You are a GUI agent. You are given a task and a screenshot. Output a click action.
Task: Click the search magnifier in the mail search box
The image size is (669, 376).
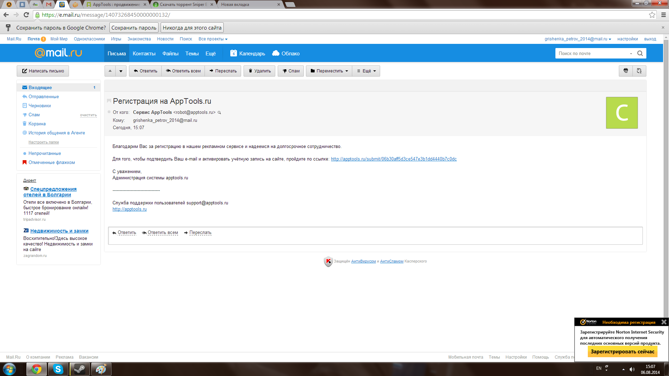(640, 53)
